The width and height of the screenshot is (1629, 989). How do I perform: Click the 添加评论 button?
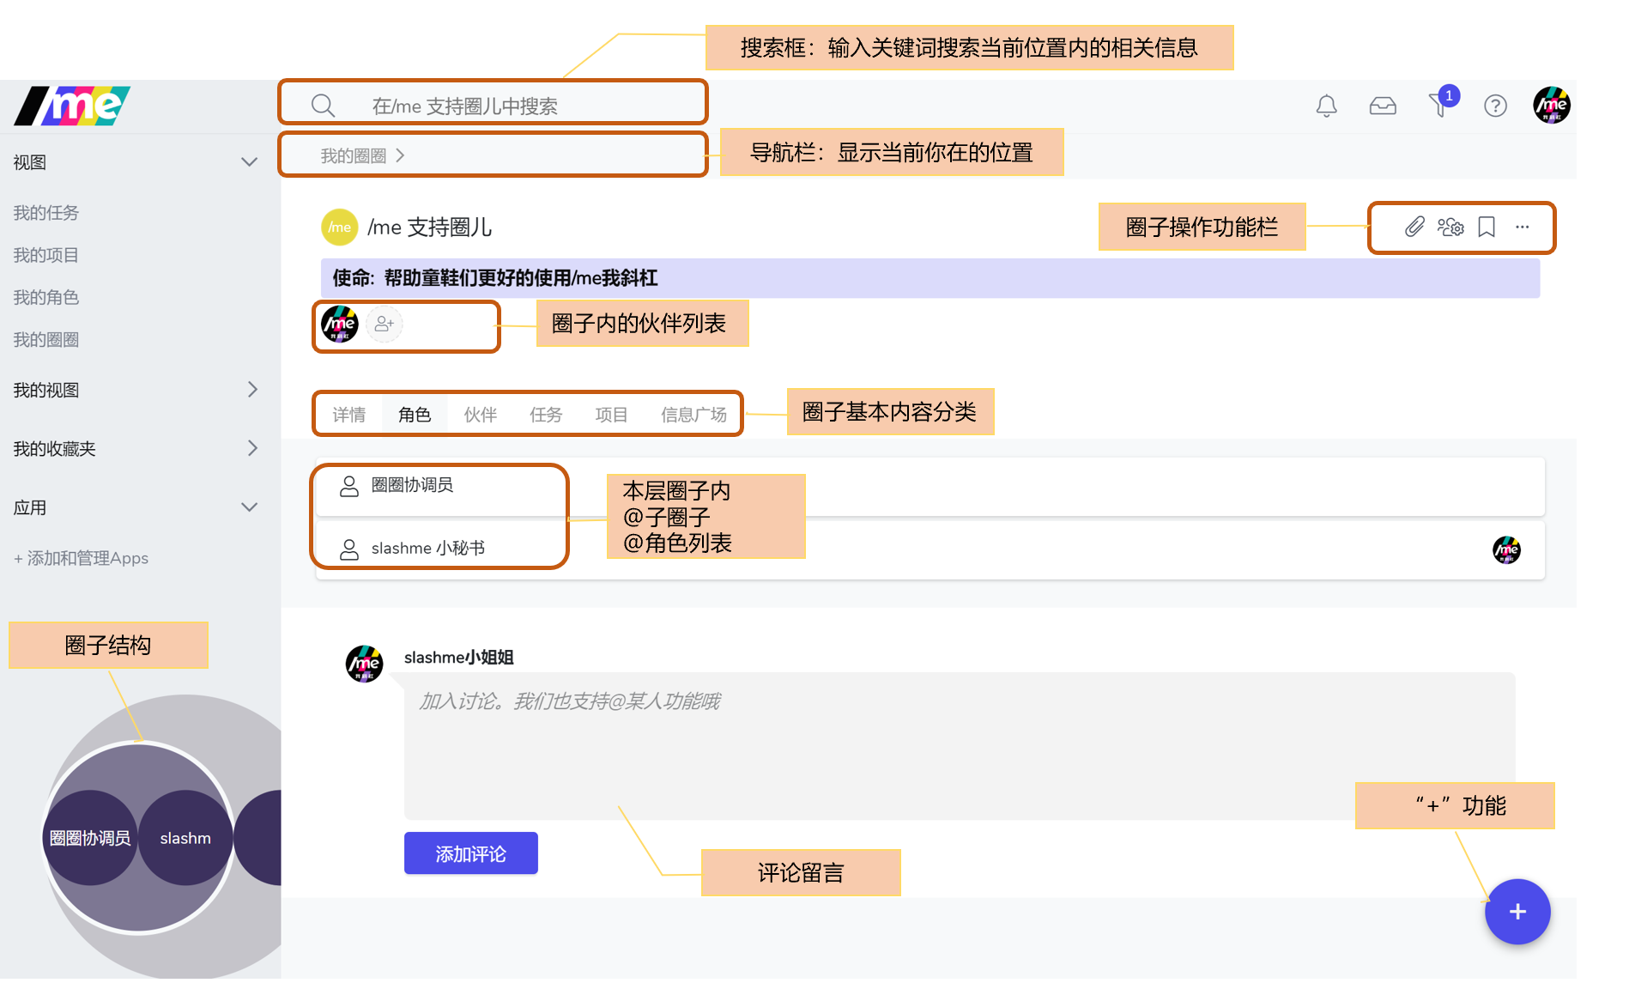coord(471,853)
